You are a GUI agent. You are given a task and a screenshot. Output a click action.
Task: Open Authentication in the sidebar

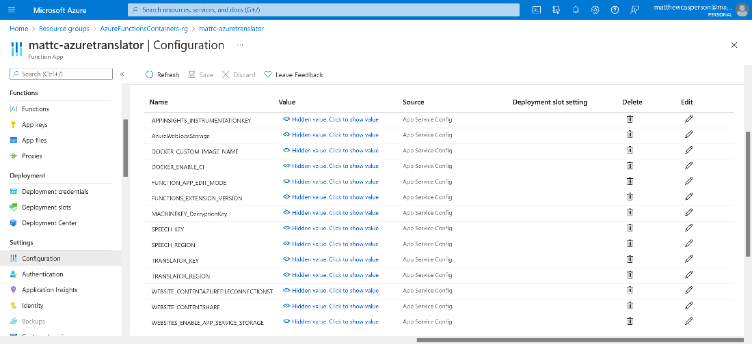click(36, 274)
